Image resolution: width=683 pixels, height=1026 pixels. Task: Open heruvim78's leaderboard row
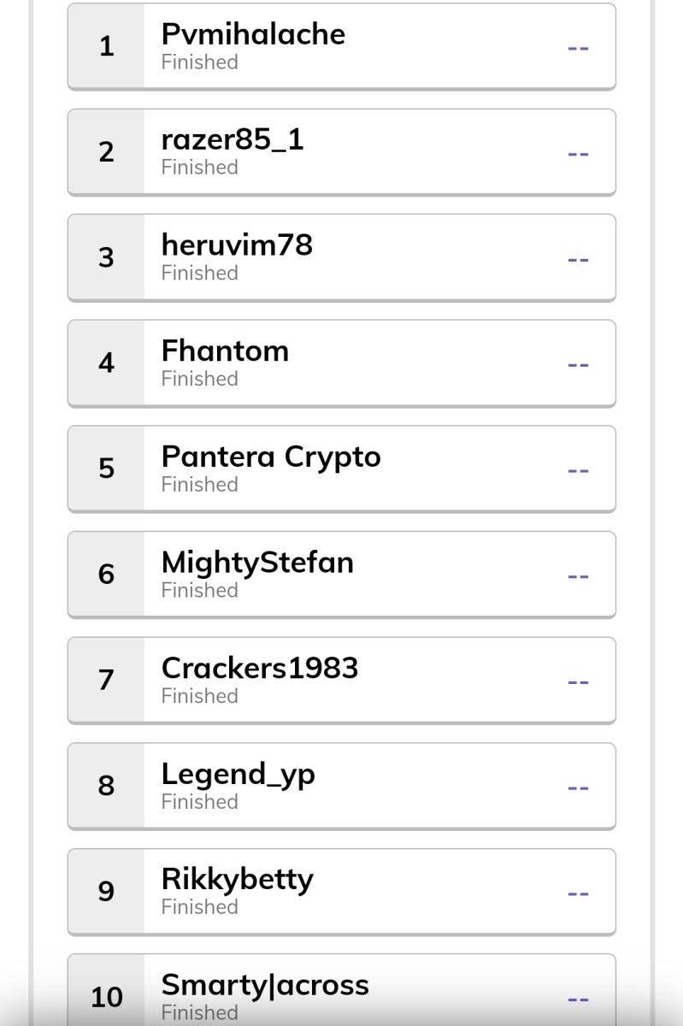click(341, 257)
